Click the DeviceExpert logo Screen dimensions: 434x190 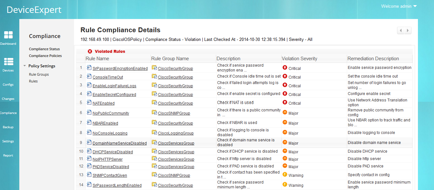coord(34,10)
